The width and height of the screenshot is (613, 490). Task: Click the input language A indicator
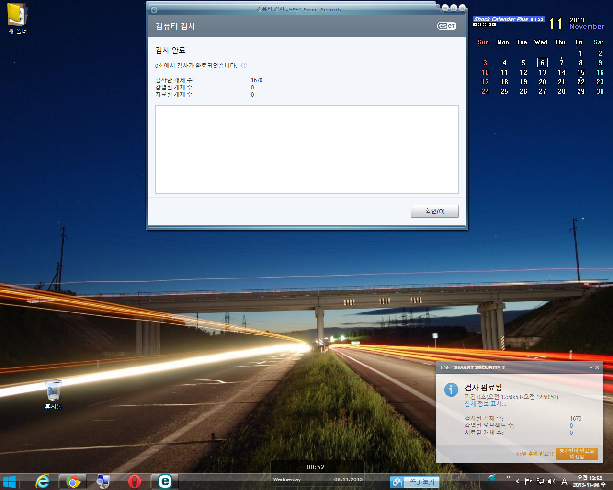point(564,481)
